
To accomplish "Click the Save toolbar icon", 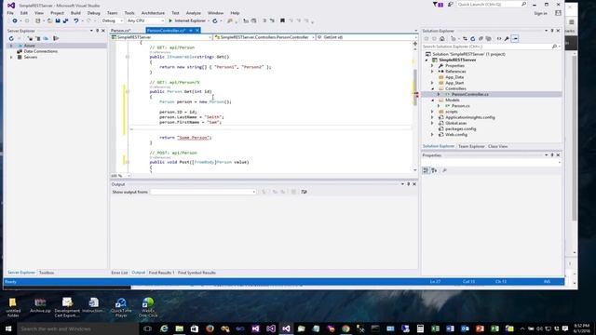I will (x=58, y=20).
